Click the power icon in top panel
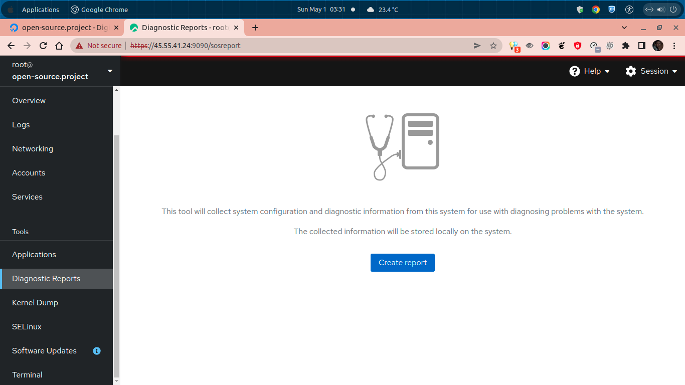This screenshot has height=385, width=685. [x=673, y=10]
